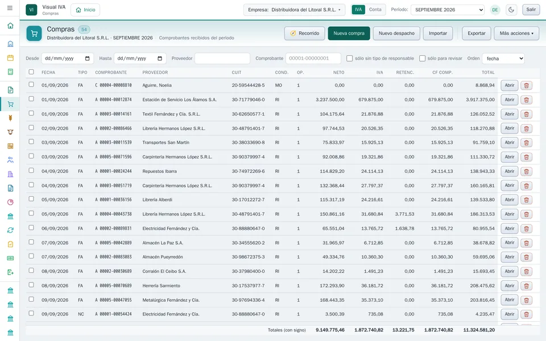Open the wheat grain sidebar icon
The image size is (546, 341).
[10, 118]
